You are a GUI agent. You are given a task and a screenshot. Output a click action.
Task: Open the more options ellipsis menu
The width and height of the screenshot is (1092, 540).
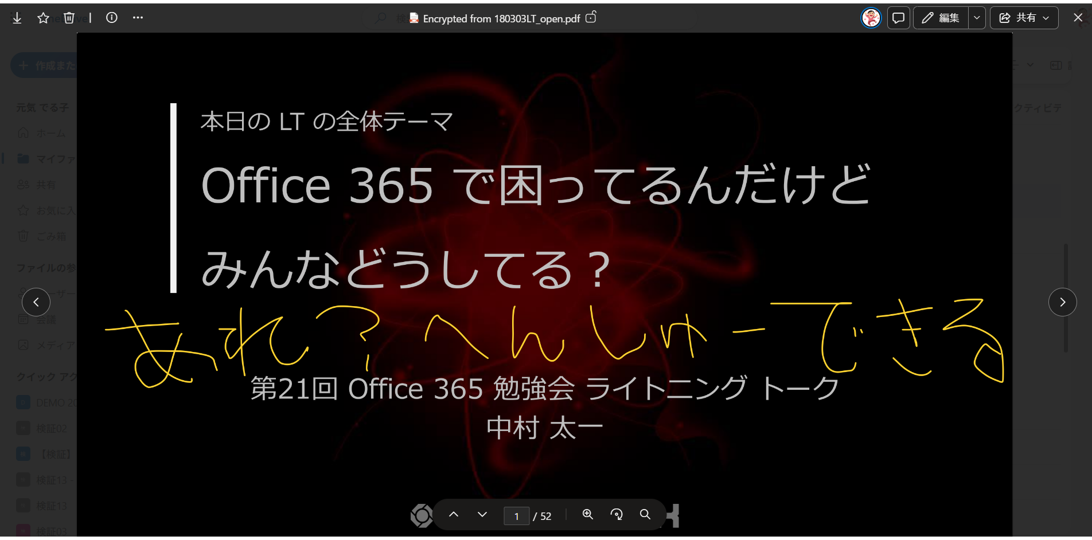tap(138, 18)
